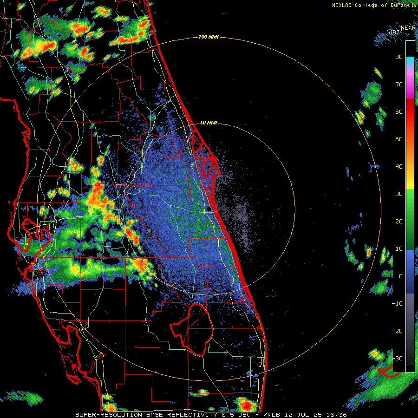This screenshot has height=418, width=418.
Task: Click the 50 NMI range ring label
Action: point(209,123)
